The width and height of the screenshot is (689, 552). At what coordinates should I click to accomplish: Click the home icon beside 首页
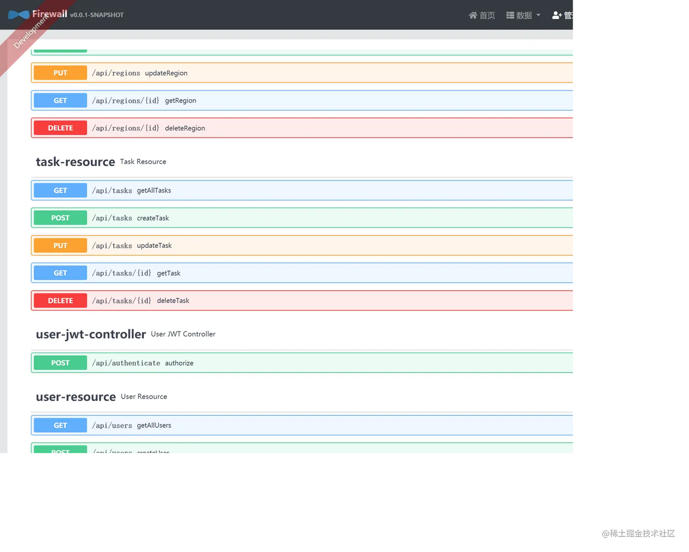point(473,15)
